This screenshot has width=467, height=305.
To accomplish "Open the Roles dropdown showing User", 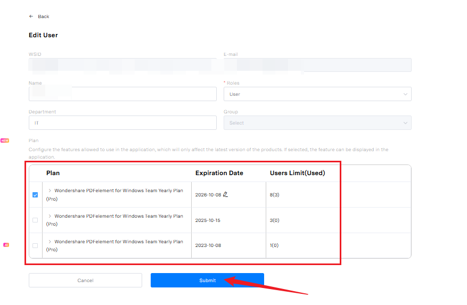I will pos(317,94).
